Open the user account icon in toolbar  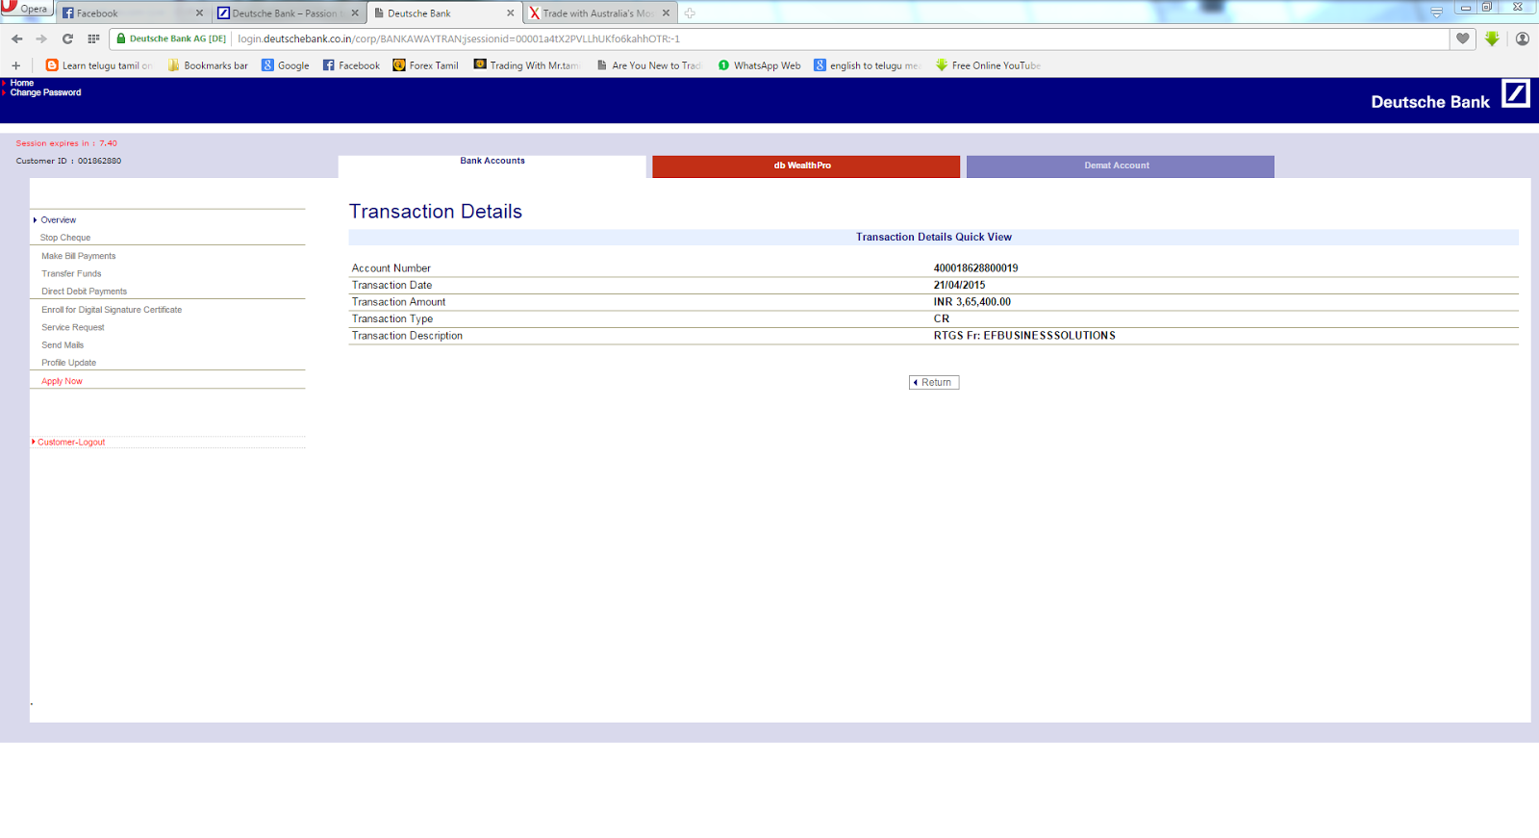pos(1523,38)
